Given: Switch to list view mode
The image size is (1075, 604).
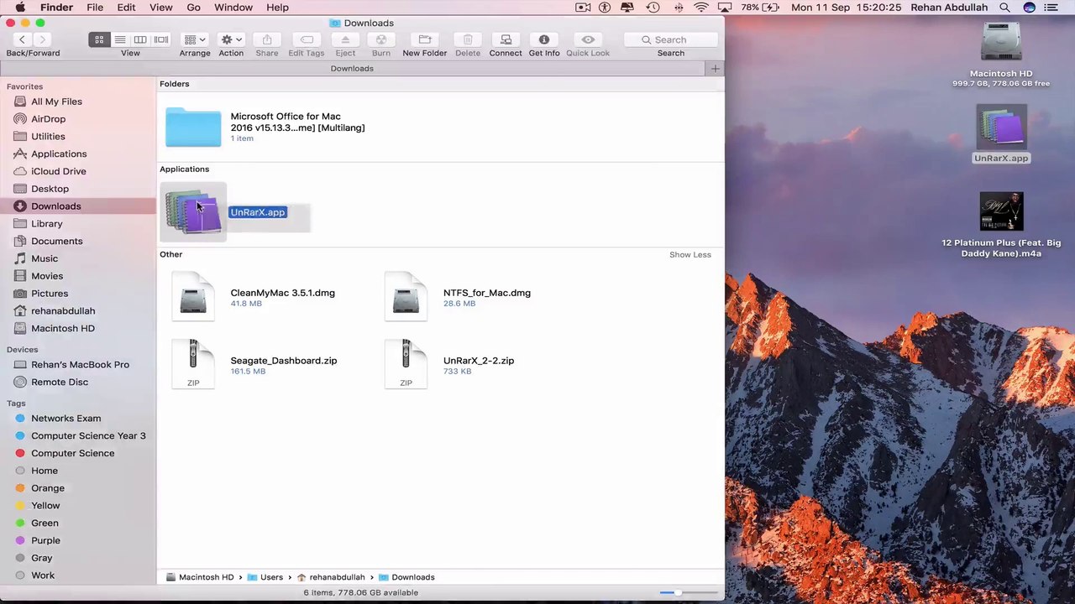Looking at the screenshot, I should click(x=120, y=39).
